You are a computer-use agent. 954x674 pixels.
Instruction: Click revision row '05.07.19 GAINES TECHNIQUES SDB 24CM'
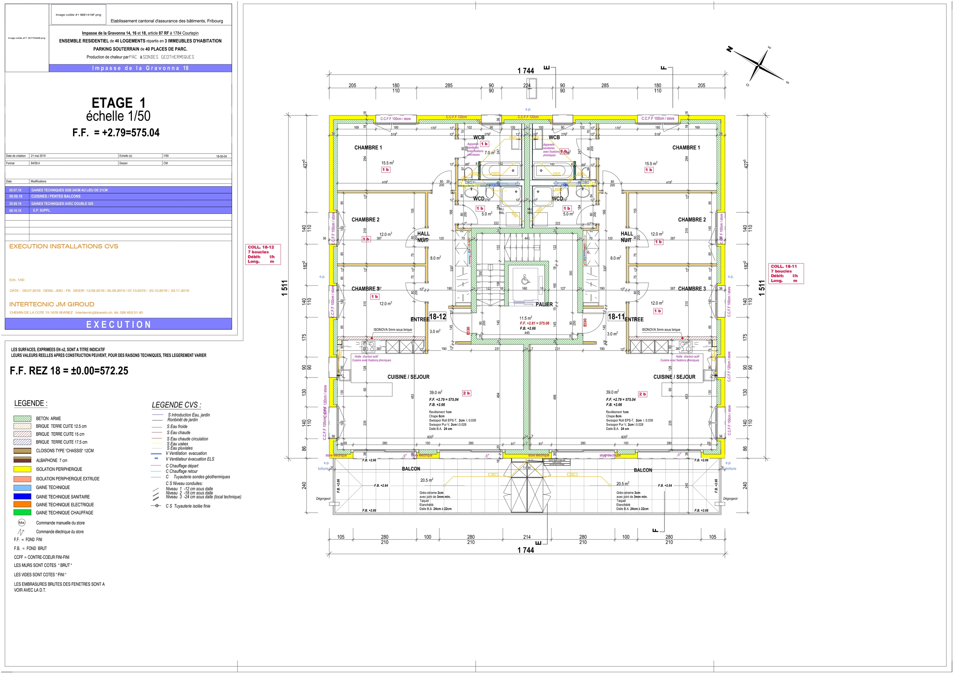(119, 190)
